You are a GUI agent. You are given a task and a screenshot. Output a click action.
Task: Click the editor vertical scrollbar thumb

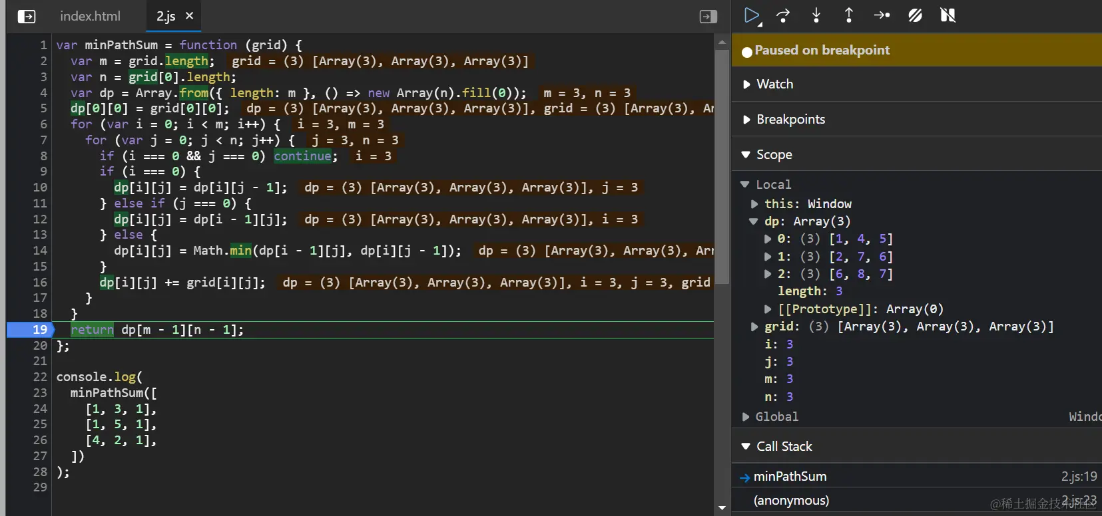[722, 166]
